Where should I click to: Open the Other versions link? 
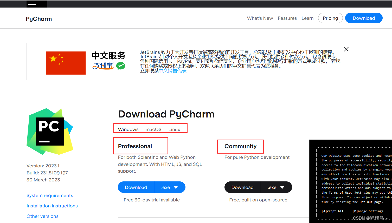point(42,216)
